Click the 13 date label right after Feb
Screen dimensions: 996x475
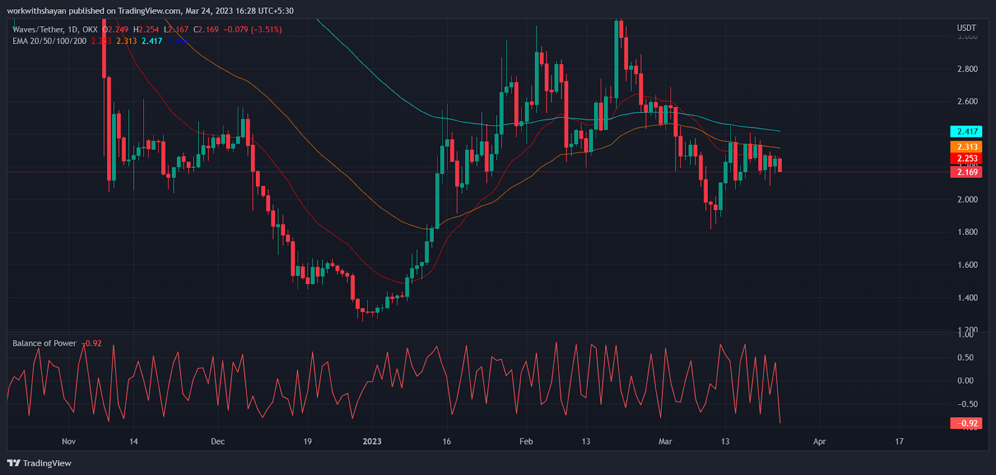tap(586, 441)
